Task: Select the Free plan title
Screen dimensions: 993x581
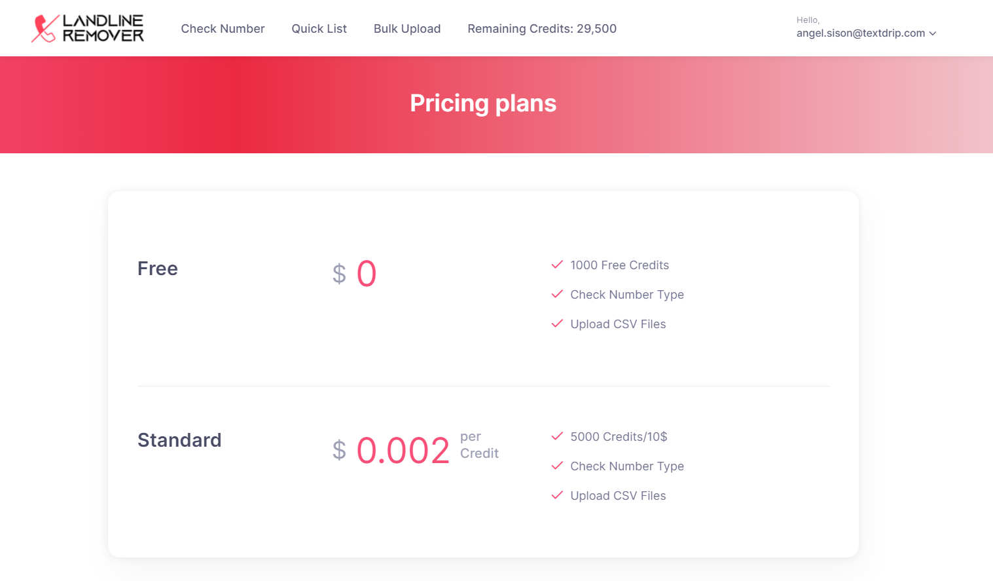Action: pyautogui.click(x=158, y=269)
